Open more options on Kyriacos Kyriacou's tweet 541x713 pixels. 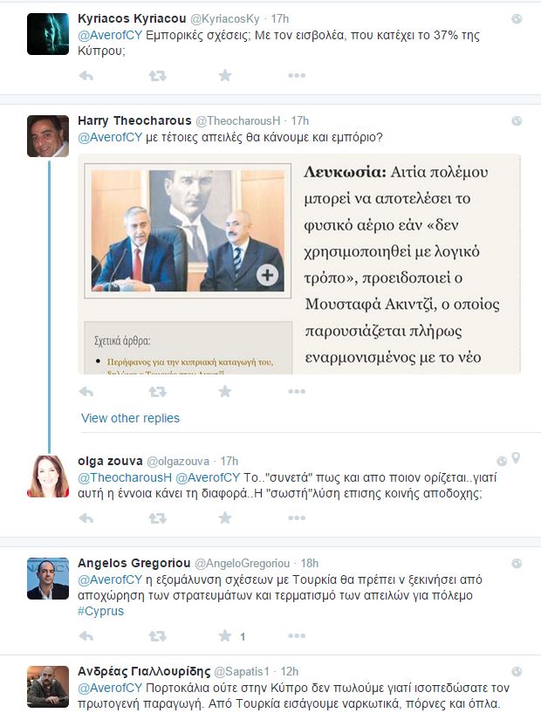tap(297, 75)
